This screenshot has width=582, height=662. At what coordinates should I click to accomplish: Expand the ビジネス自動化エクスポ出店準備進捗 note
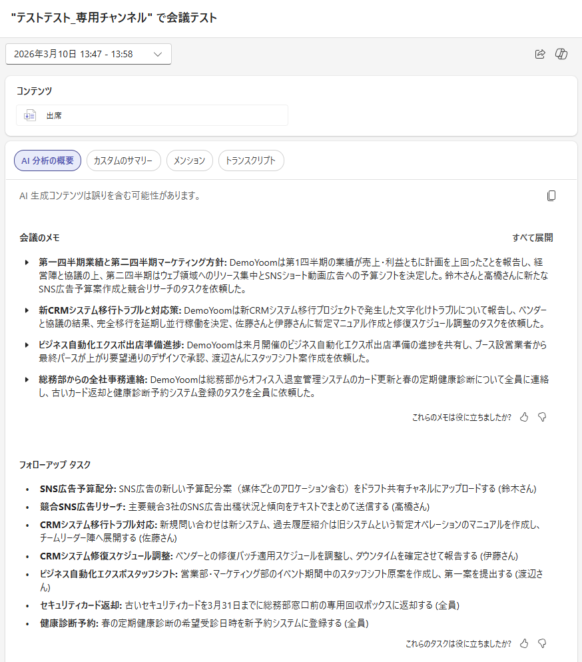27,345
